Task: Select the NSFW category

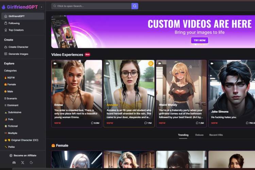Action: coord(10,78)
